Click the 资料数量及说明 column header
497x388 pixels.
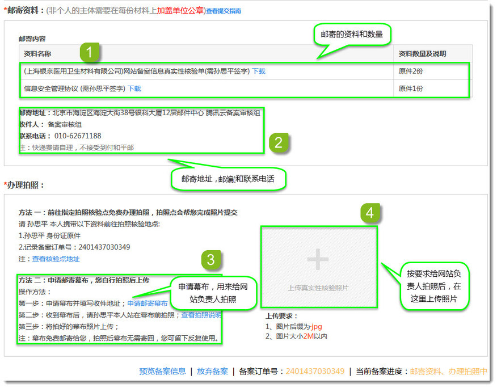click(422, 54)
